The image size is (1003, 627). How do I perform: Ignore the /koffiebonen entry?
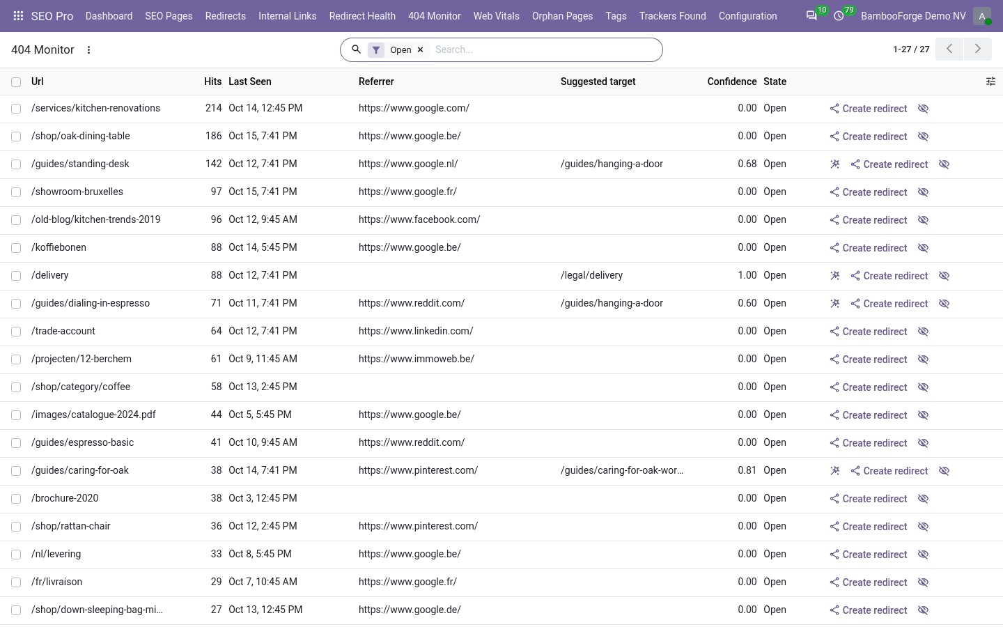point(923,248)
